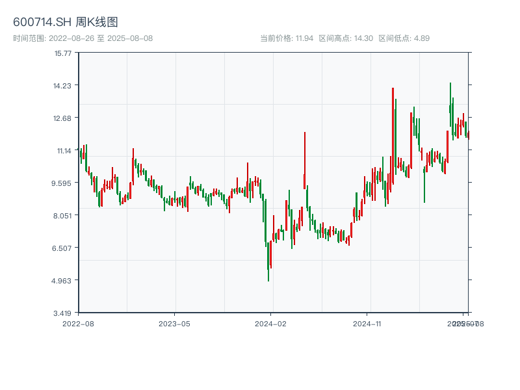Click the 2023-05 x-axis date label
520x390 pixels.
pyautogui.click(x=174, y=323)
